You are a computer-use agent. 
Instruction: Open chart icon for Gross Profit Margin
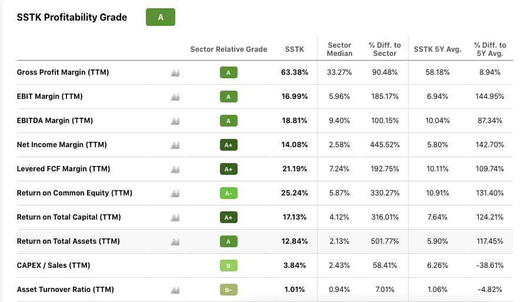pos(175,72)
